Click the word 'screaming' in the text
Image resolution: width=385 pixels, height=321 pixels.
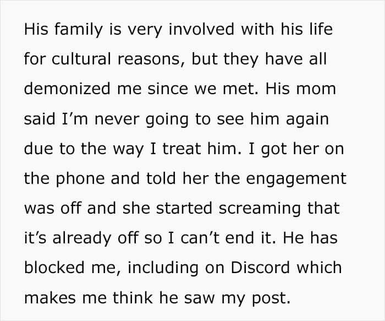(x=260, y=210)
